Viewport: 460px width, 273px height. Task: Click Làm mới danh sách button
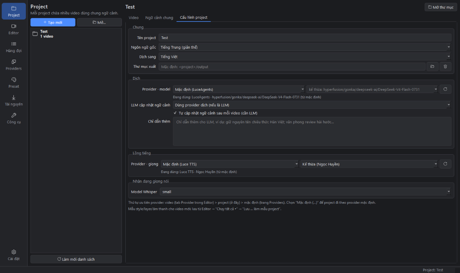pos(76,259)
